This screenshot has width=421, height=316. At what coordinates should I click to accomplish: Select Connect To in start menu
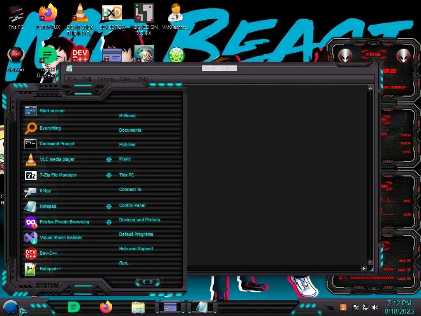(x=130, y=189)
